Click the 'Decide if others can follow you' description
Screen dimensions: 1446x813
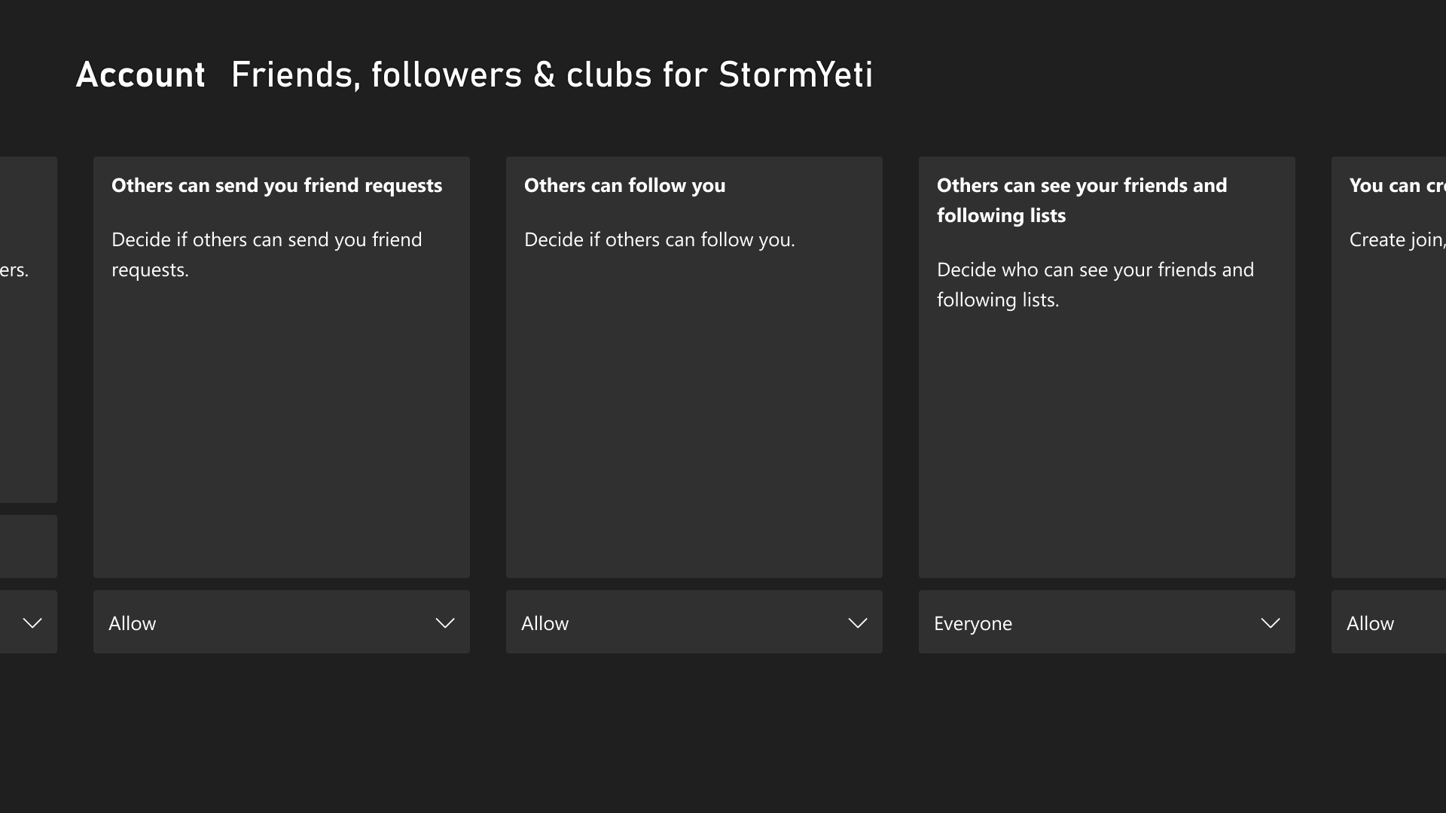[659, 239]
